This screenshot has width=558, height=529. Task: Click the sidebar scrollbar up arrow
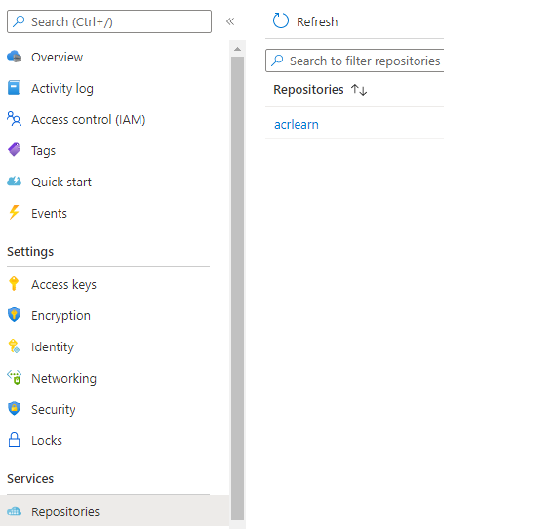237,49
